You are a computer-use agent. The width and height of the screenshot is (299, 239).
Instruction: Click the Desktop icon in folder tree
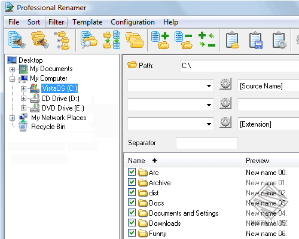pyautogui.click(x=12, y=60)
